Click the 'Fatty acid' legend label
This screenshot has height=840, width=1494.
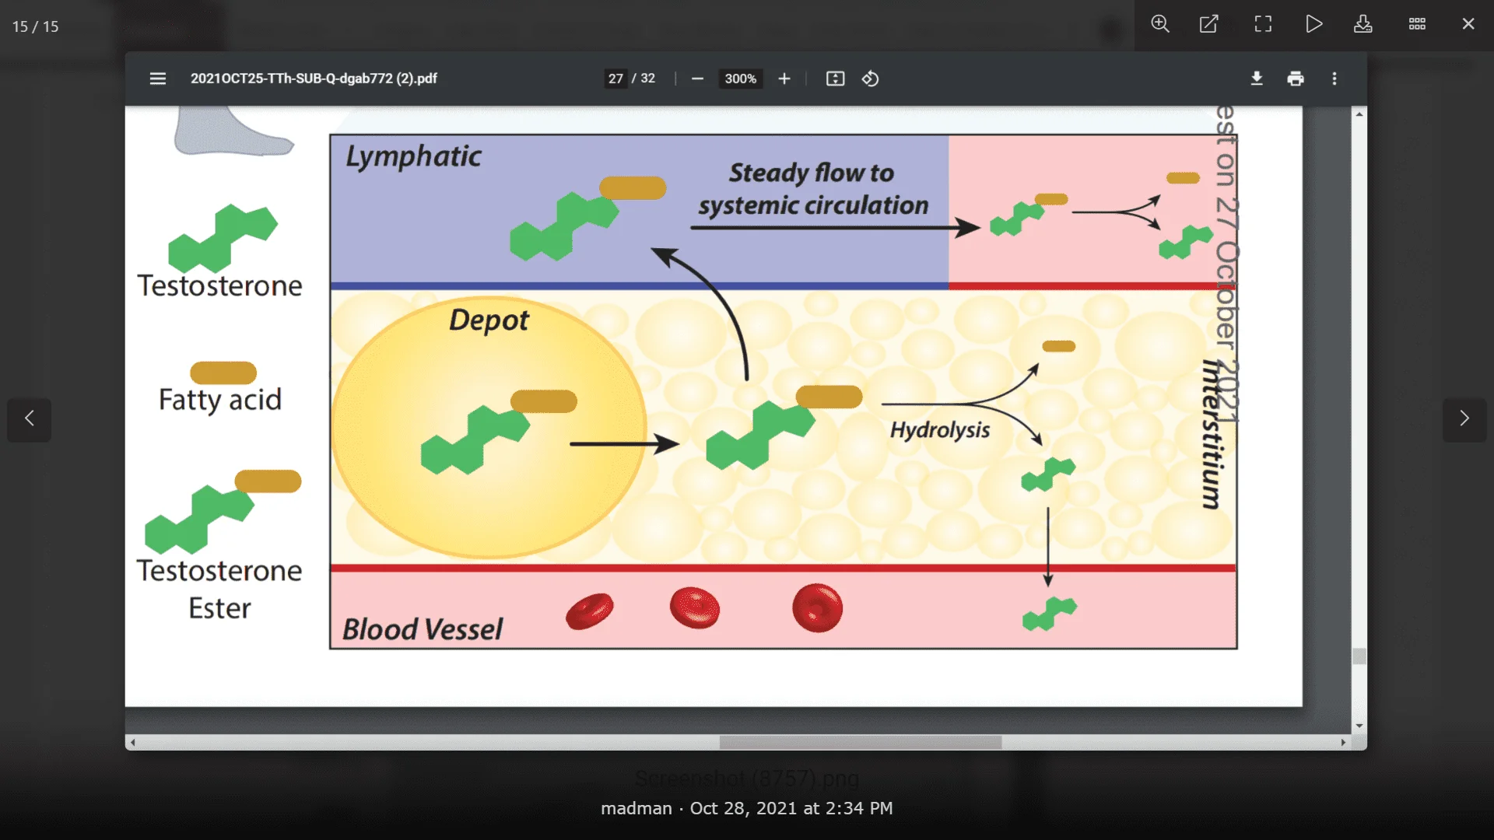click(220, 400)
